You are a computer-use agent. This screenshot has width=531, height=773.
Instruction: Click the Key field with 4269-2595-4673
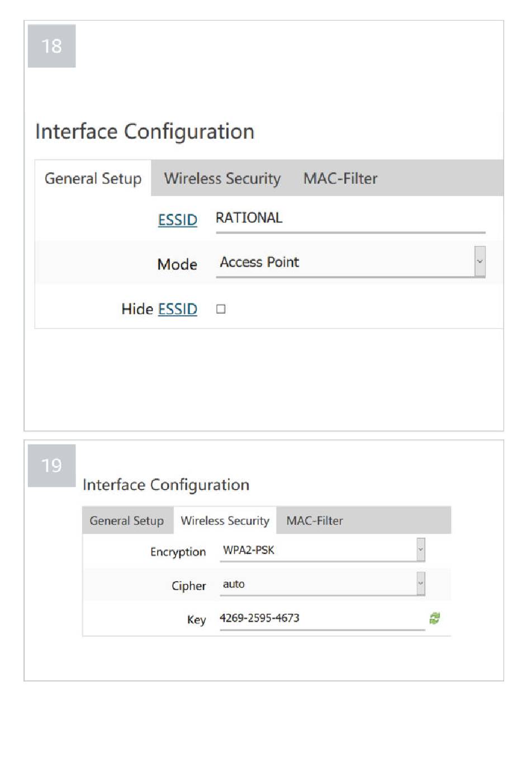(323, 618)
